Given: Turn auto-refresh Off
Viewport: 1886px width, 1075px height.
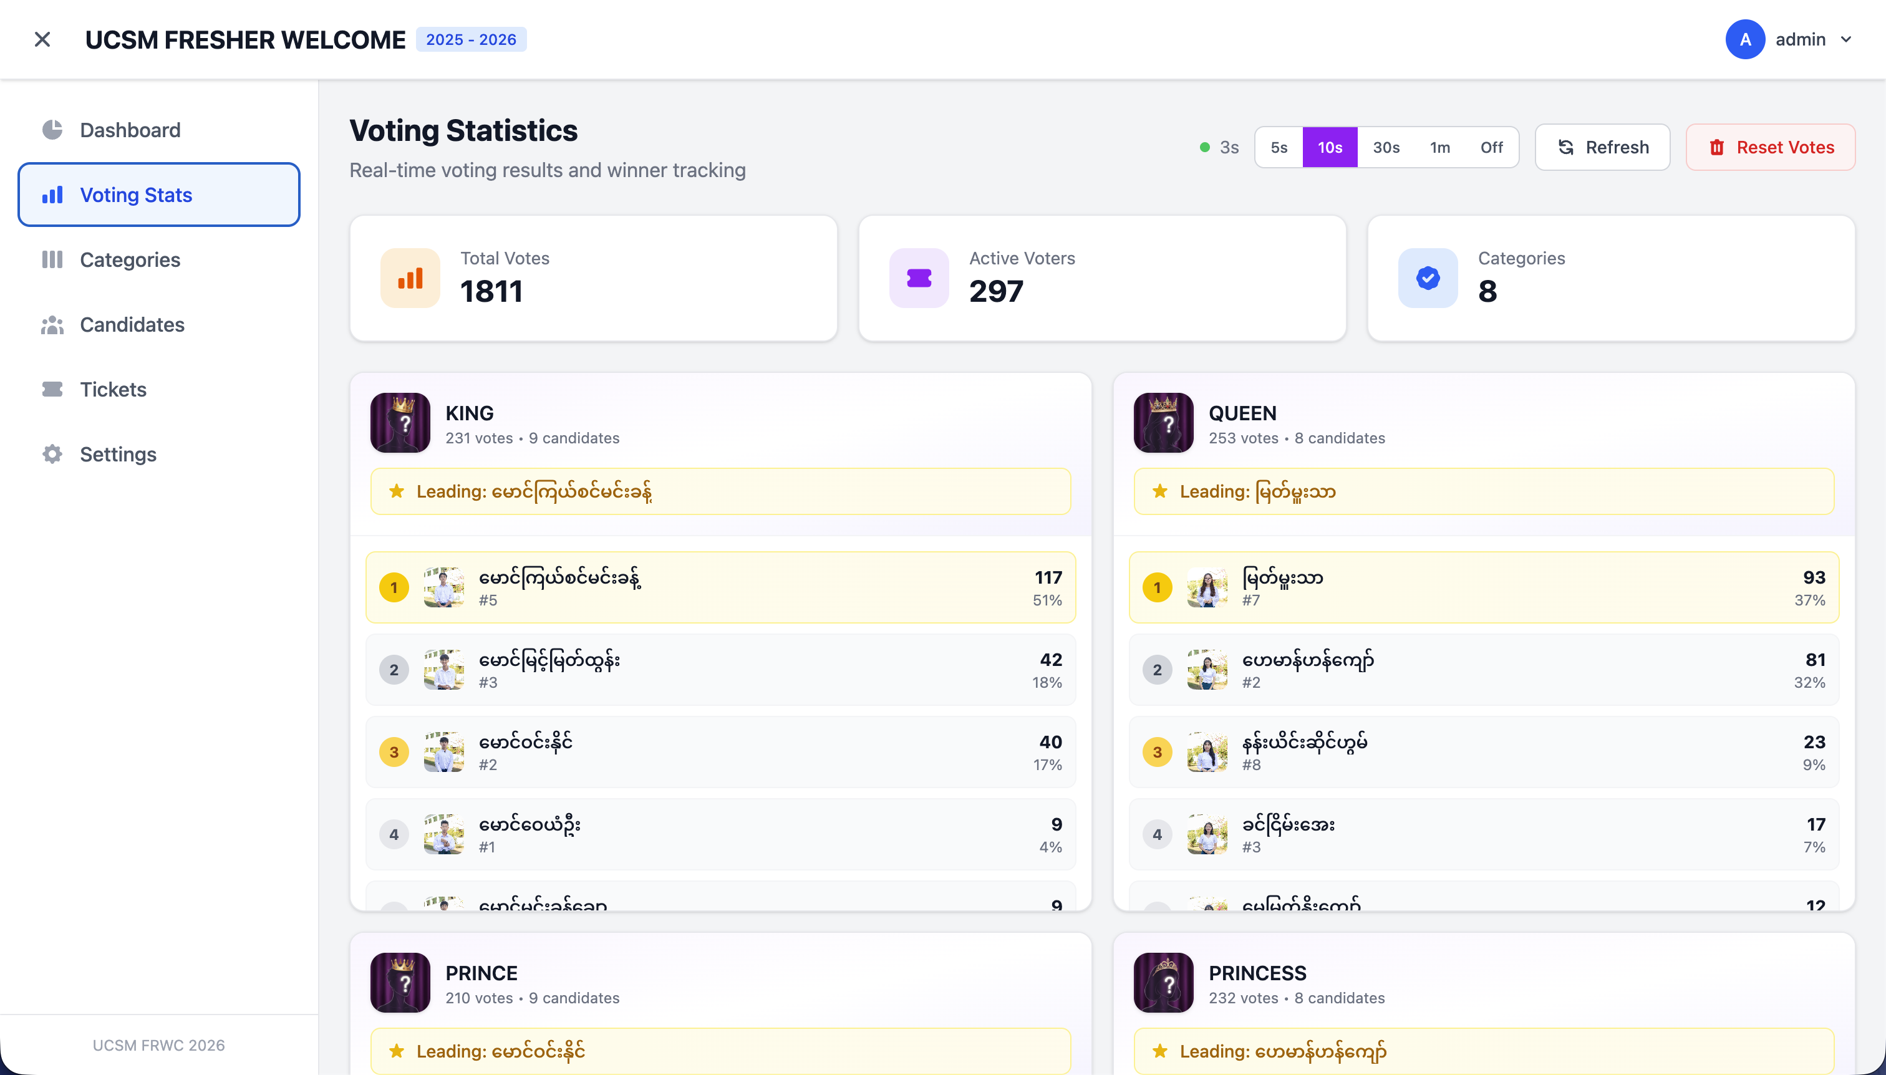Looking at the screenshot, I should tap(1492, 147).
